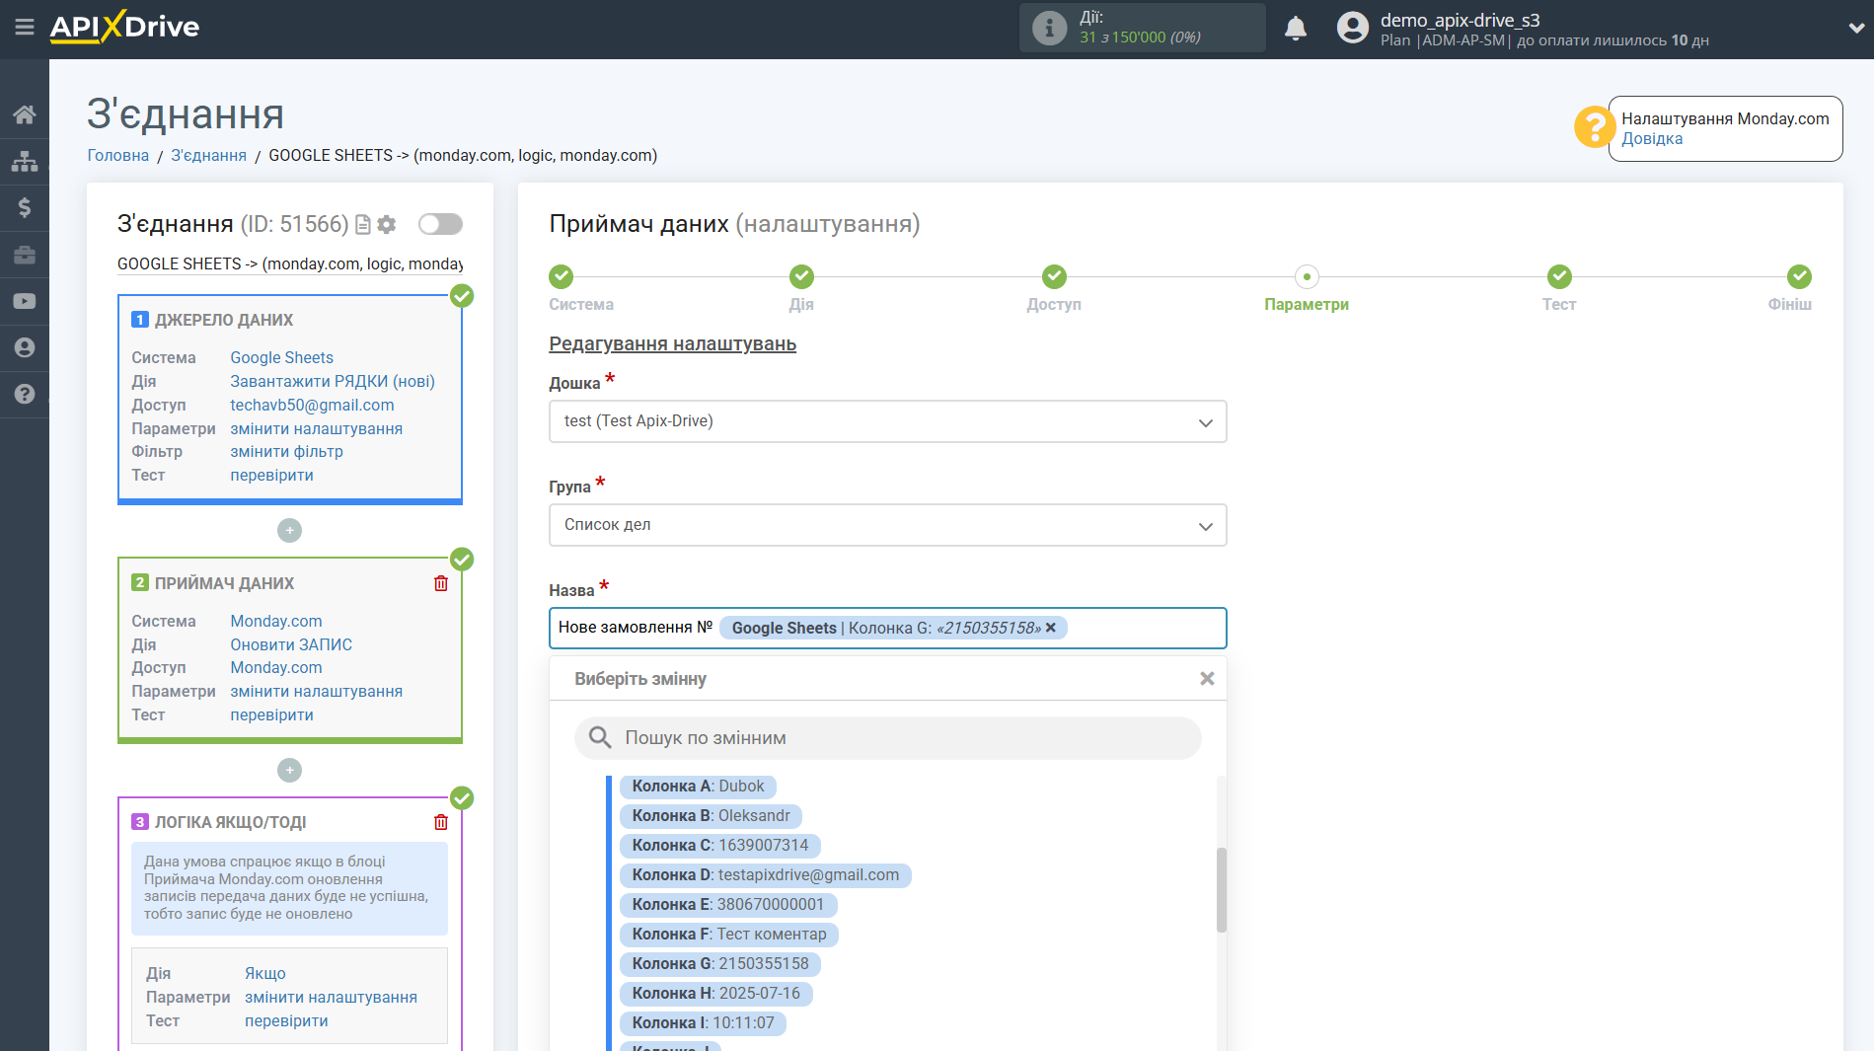The image size is (1874, 1051).
Task: Click змінити налаштування in ПРИЙМАЧ ДАНИХ
Action: 316,691
